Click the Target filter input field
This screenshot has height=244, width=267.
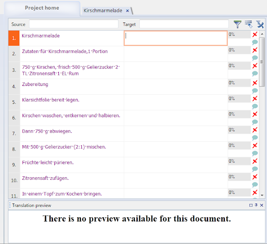coord(184,24)
